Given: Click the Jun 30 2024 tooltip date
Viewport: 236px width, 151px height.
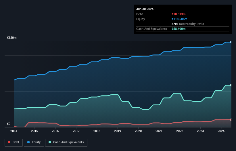Looking at the screenshot, I should pos(145,9).
